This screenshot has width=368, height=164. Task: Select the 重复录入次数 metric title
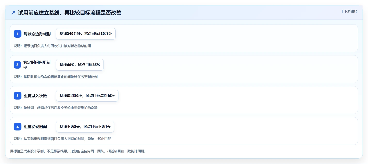(35, 96)
